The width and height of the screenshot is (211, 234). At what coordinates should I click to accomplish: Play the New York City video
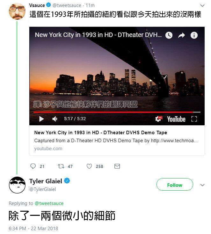tap(41, 119)
